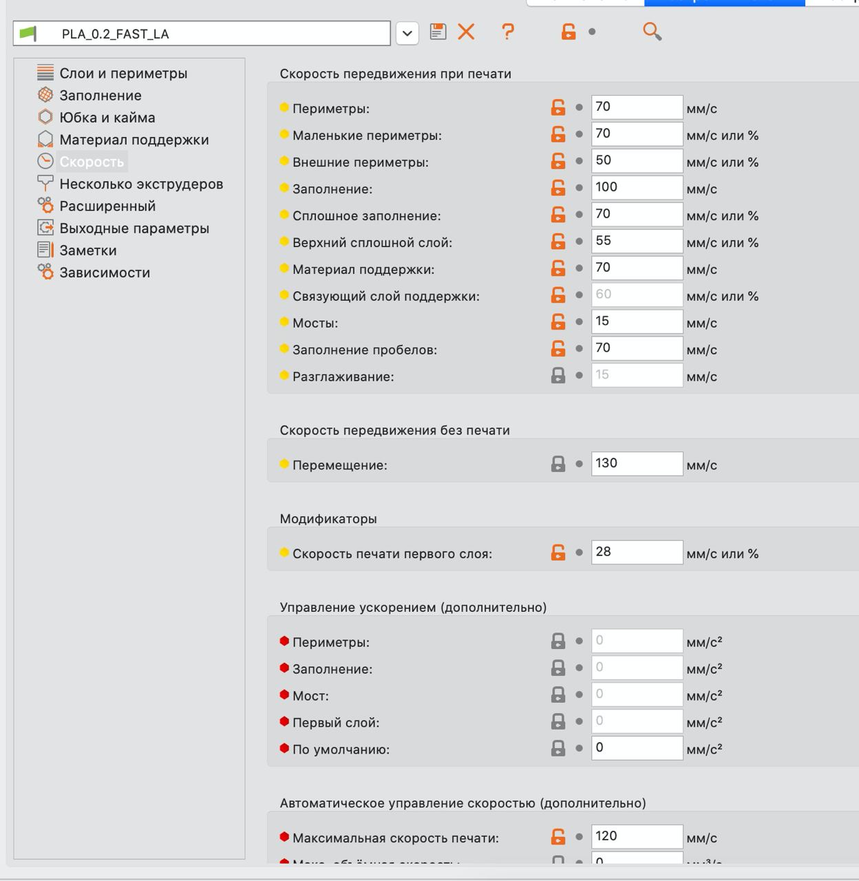Edit Внешние периметры speed value 50
Screen dimensions: 859x881
coord(637,161)
